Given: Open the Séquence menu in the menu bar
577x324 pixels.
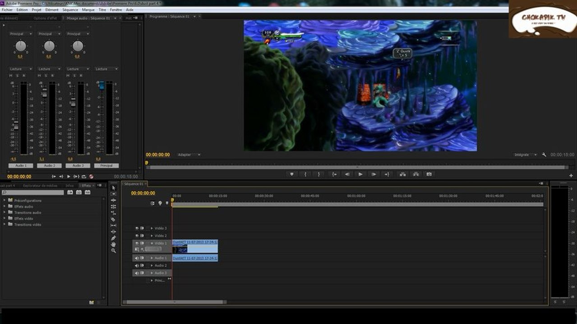Looking at the screenshot, I should coord(70,9).
